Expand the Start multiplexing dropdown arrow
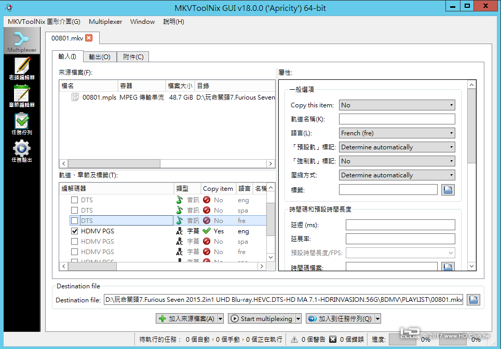501x349 pixels. click(x=298, y=319)
